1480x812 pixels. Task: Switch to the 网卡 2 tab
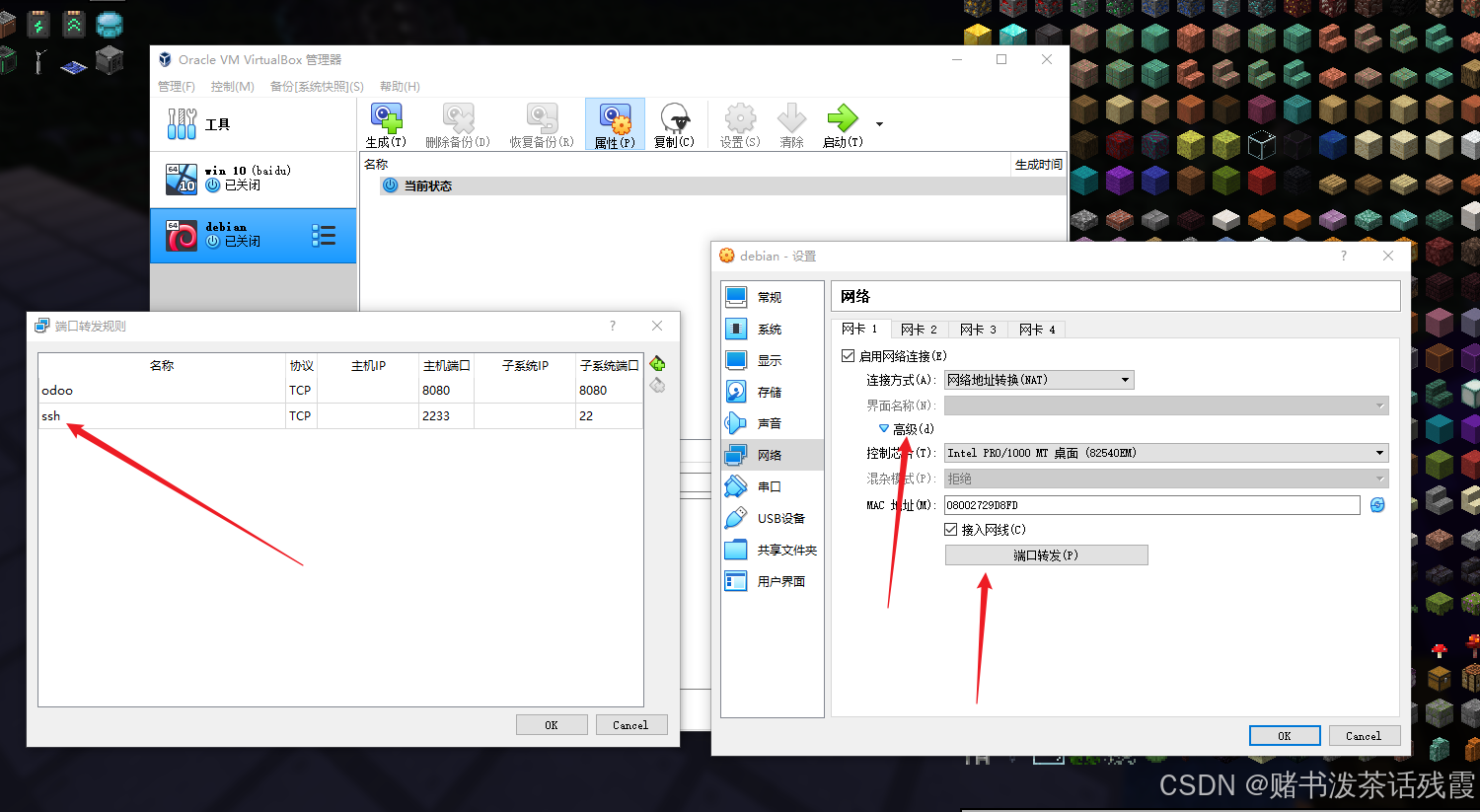pyautogui.click(x=920, y=330)
